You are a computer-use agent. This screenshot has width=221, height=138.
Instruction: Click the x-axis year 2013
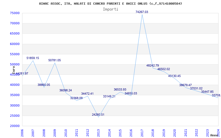pos(98,133)
